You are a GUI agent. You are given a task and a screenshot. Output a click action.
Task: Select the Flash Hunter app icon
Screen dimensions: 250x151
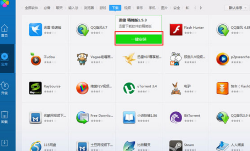(x=176, y=30)
